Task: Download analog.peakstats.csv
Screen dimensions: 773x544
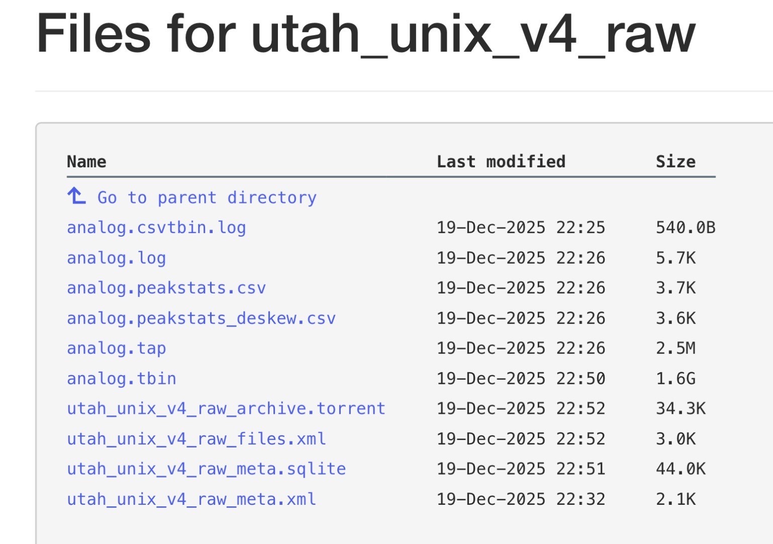Action: 166,288
